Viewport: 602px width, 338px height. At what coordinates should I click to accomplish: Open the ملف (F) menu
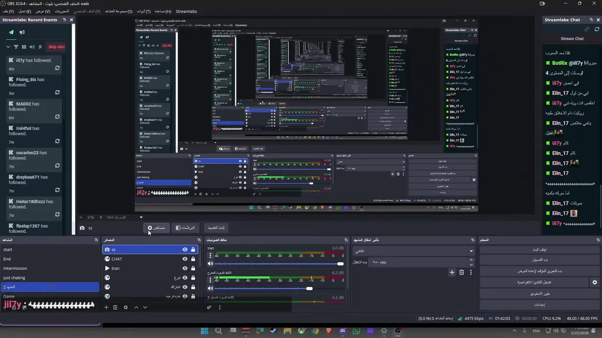pyautogui.click(x=8, y=11)
